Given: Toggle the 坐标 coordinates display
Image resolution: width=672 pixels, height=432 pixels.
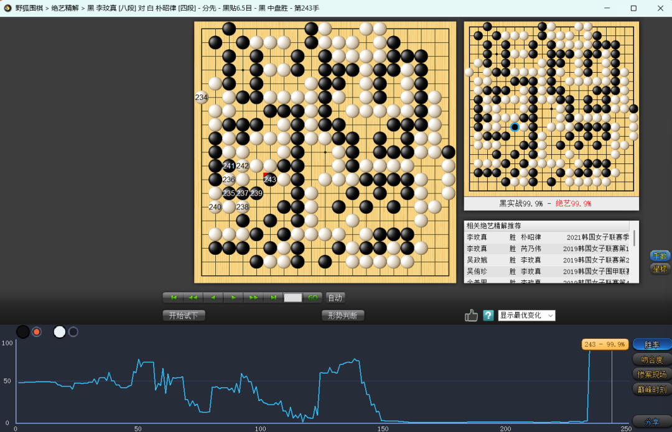Looking at the screenshot, I should click(x=660, y=269).
